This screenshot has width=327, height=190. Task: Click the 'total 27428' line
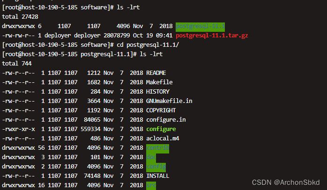coord(20,17)
